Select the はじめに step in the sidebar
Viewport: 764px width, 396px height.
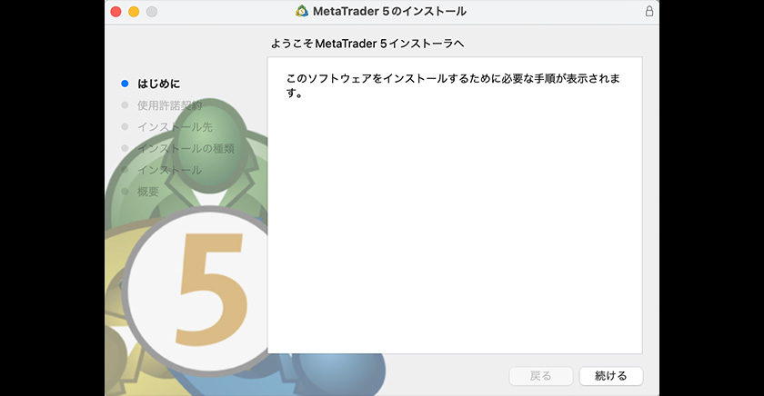[x=159, y=84]
